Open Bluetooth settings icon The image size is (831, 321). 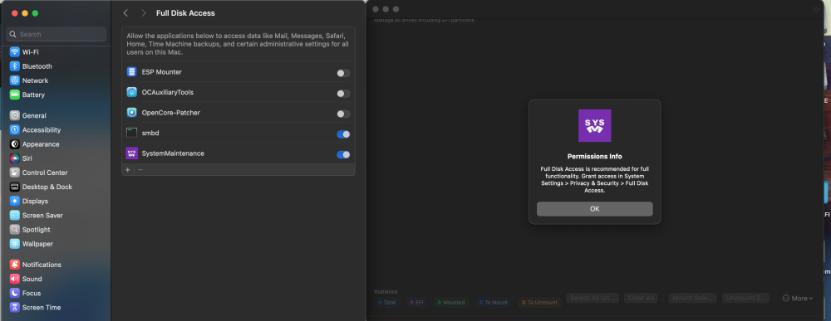pyautogui.click(x=14, y=66)
